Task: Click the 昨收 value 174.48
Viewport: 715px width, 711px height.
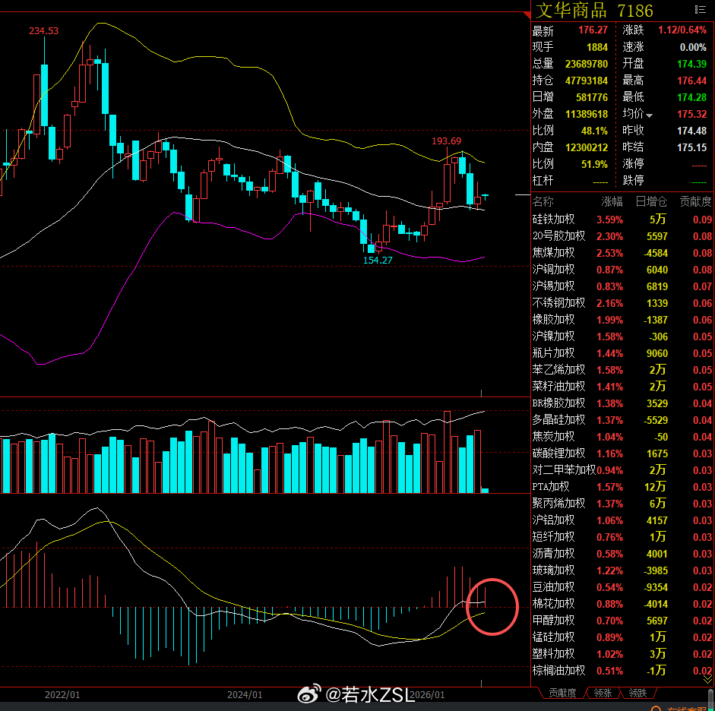Action: click(691, 131)
